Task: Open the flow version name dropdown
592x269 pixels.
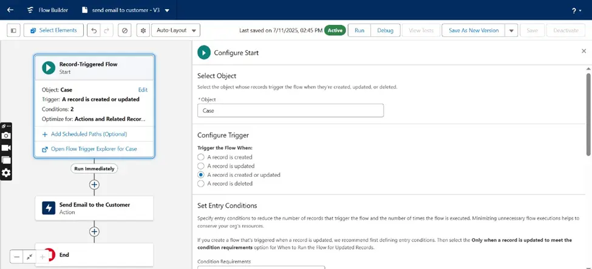Action: pos(167,10)
